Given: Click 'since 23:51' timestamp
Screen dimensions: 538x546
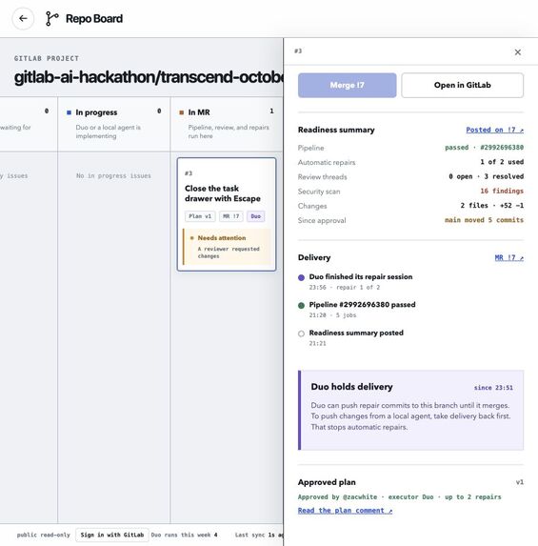Looking at the screenshot, I should click(x=493, y=388).
